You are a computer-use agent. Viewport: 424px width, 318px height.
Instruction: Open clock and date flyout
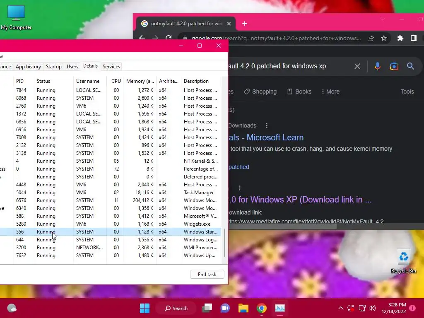pos(394,308)
